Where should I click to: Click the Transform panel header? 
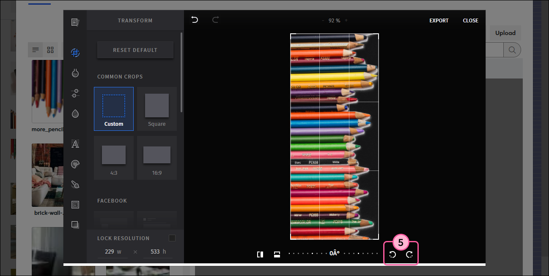pos(135,20)
